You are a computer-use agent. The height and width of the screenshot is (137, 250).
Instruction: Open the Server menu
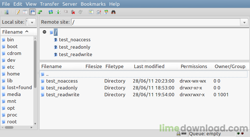point(70,4)
